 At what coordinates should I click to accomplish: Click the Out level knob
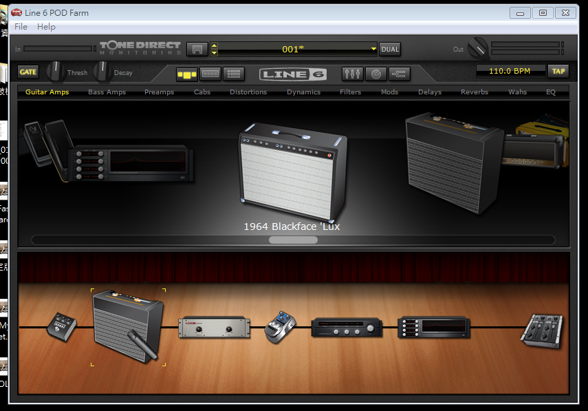coord(478,48)
